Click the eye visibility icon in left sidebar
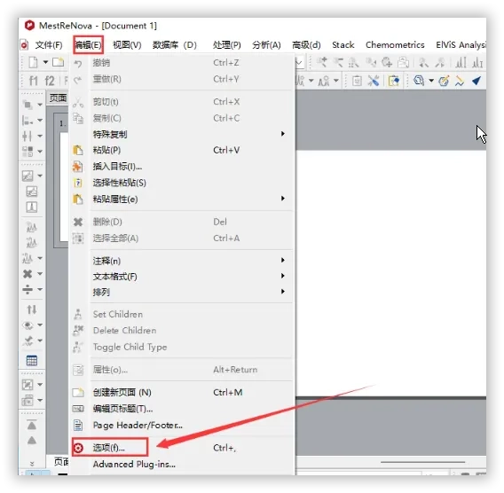Screen dimensions: 504x493 [28, 325]
